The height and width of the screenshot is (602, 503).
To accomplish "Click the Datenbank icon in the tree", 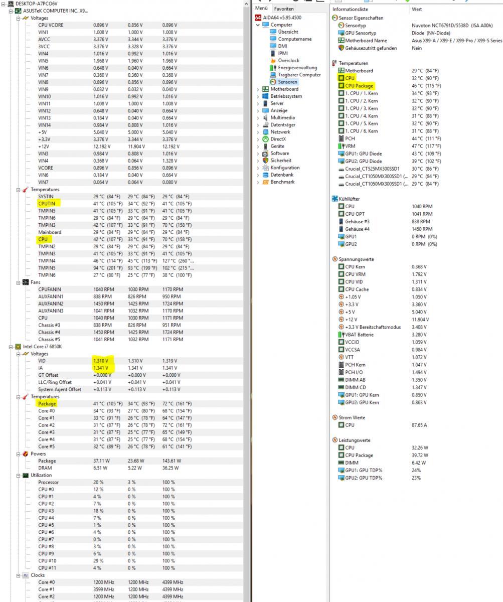I will click(x=266, y=175).
